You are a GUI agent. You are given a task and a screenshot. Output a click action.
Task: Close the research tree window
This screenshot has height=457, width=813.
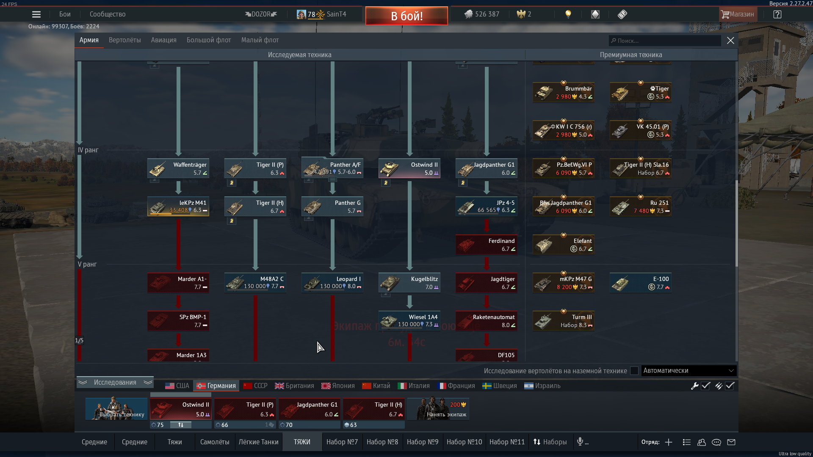[730, 41]
